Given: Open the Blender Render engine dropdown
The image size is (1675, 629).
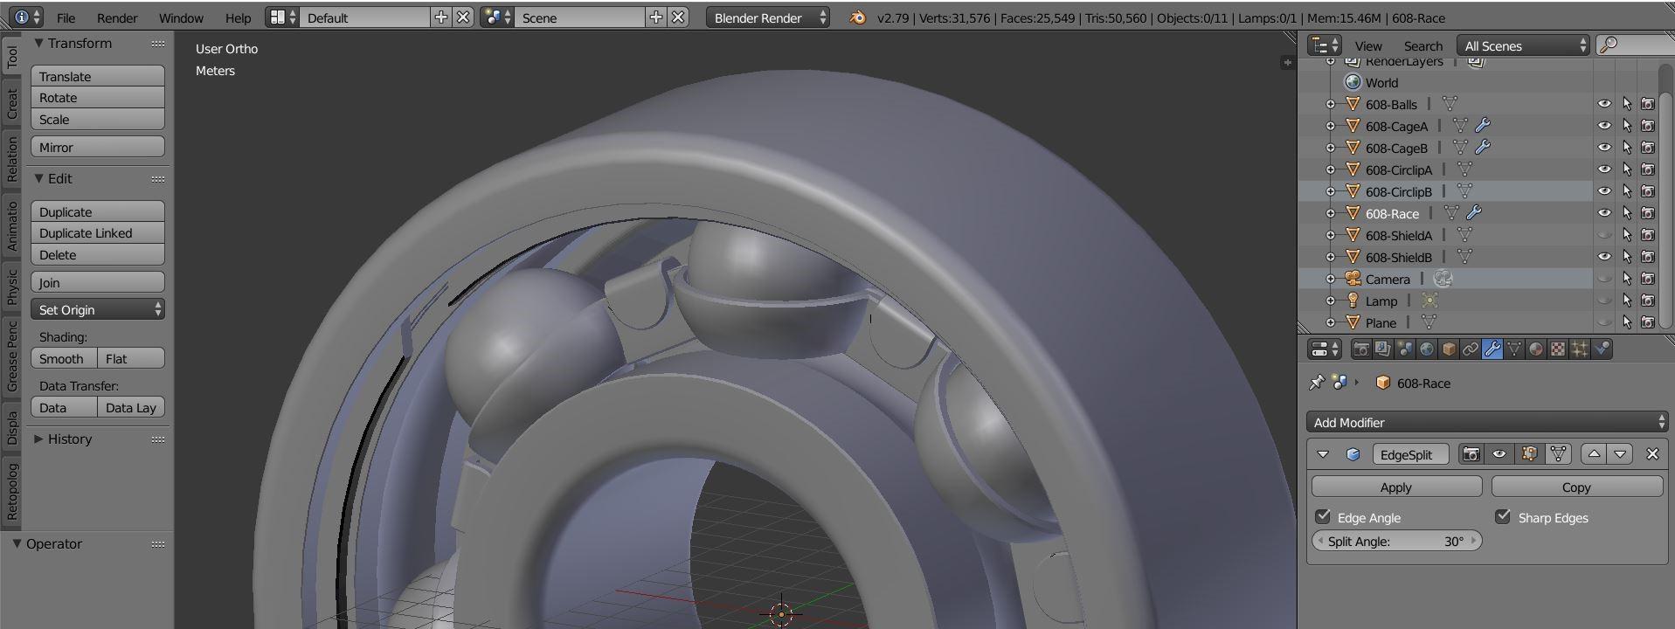Looking at the screenshot, I should pyautogui.click(x=768, y=17).
